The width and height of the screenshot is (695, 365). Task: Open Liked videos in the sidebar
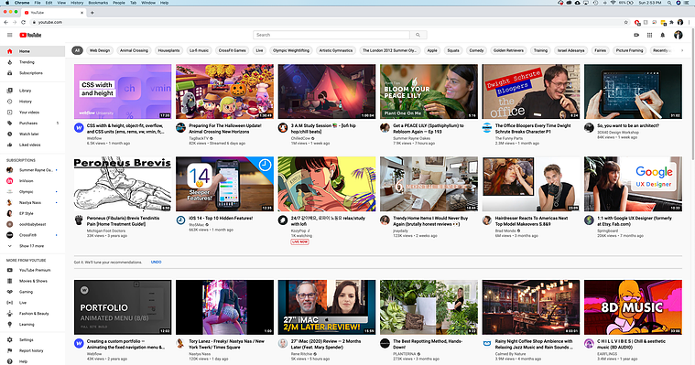pos(32,145)
